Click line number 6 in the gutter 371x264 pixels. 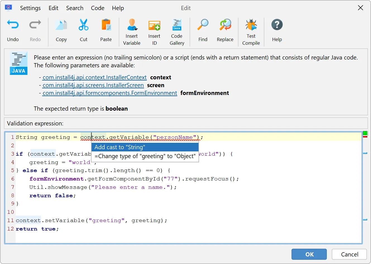click(x=13, y=179)
